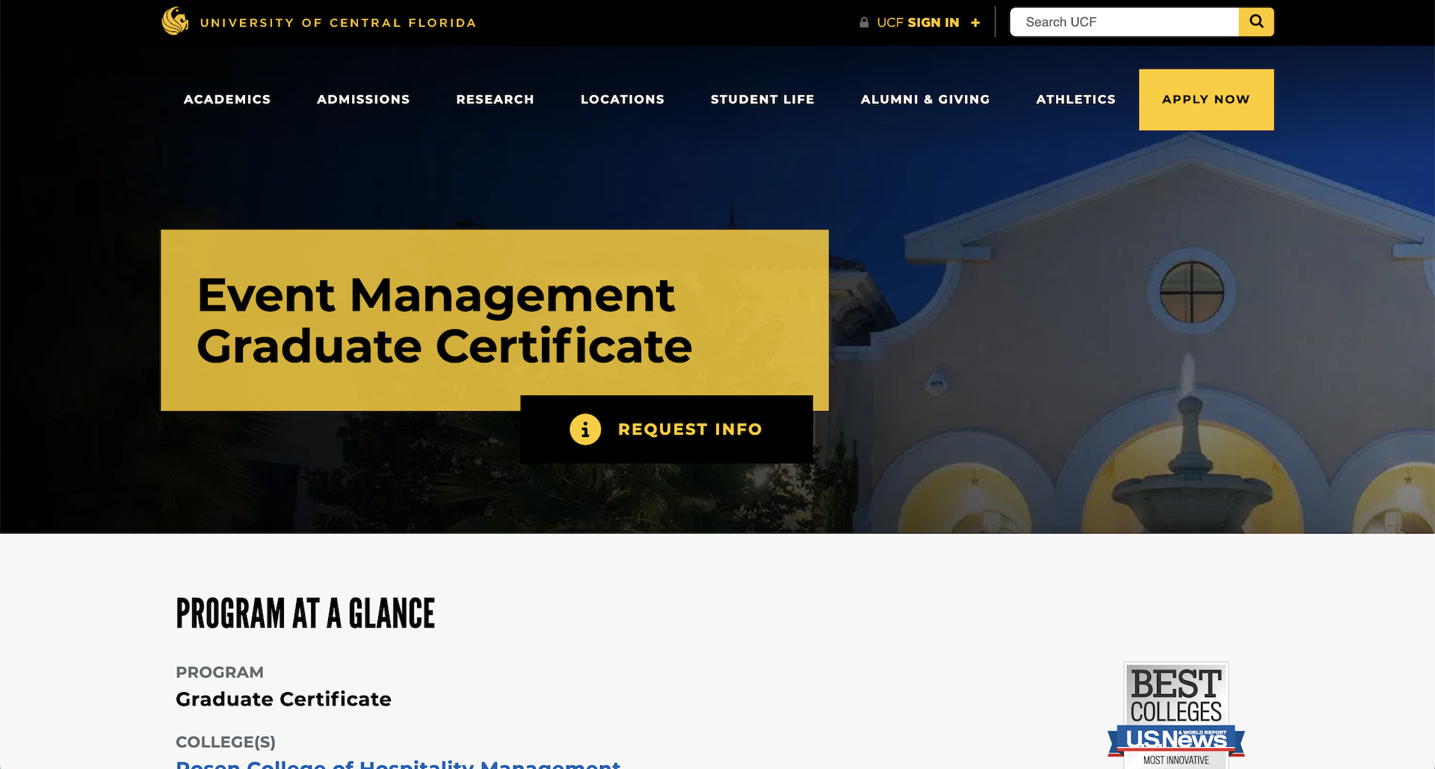Click the lock icon beside UCF Sign In
This screenshot has width=1435, height=769.
tap(864, 22)
